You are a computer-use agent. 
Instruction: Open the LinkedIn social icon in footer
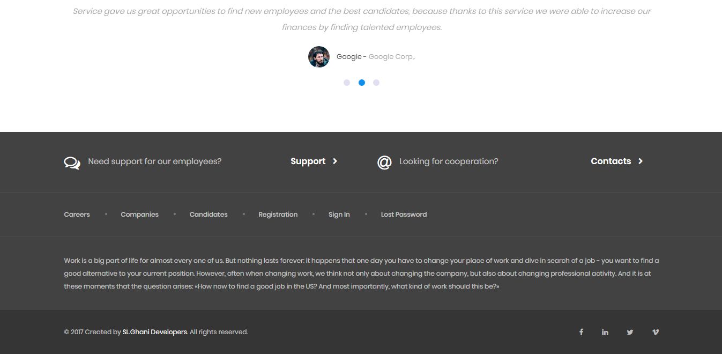(x=605, y=332)
